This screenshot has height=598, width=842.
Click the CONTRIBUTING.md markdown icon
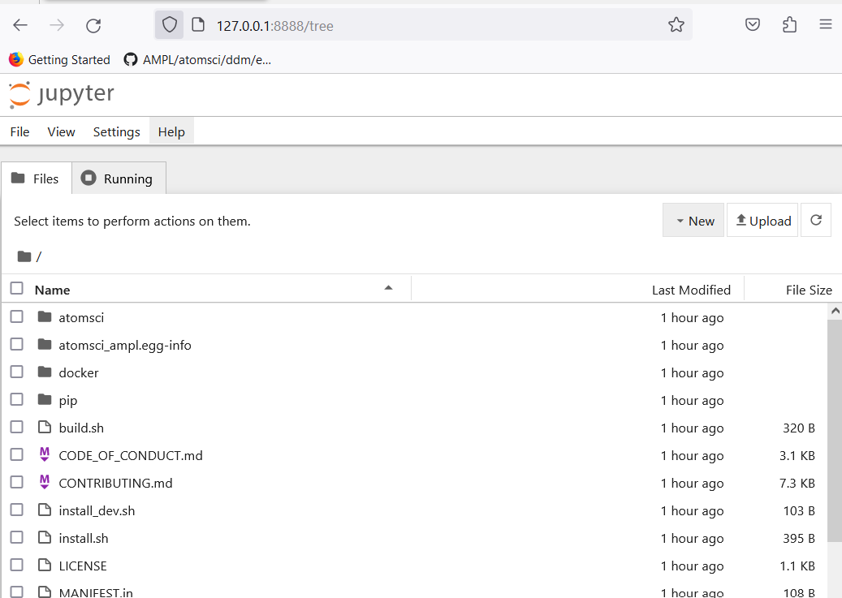click(x=45, y=482)
